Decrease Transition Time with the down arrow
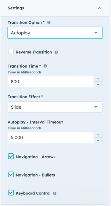Image resolution: width=111 pixels, height=206 pixels. coord(98,84)
